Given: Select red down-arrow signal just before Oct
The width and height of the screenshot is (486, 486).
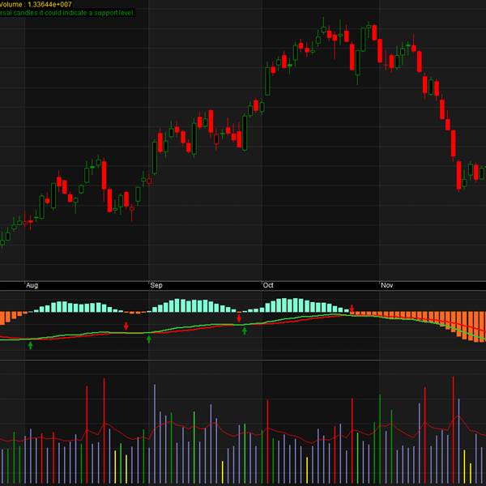Looking at the screenshot, I should (239, 318).
